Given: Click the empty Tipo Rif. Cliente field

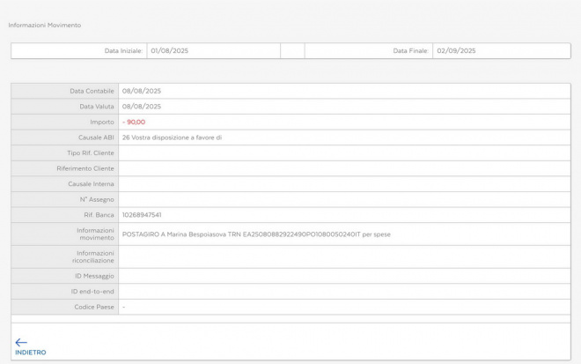Looking at the screenshot, I should tap(343, 152).
